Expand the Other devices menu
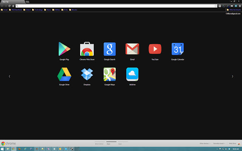The width and height of the screenshot is (242, 151). point(205,143)
